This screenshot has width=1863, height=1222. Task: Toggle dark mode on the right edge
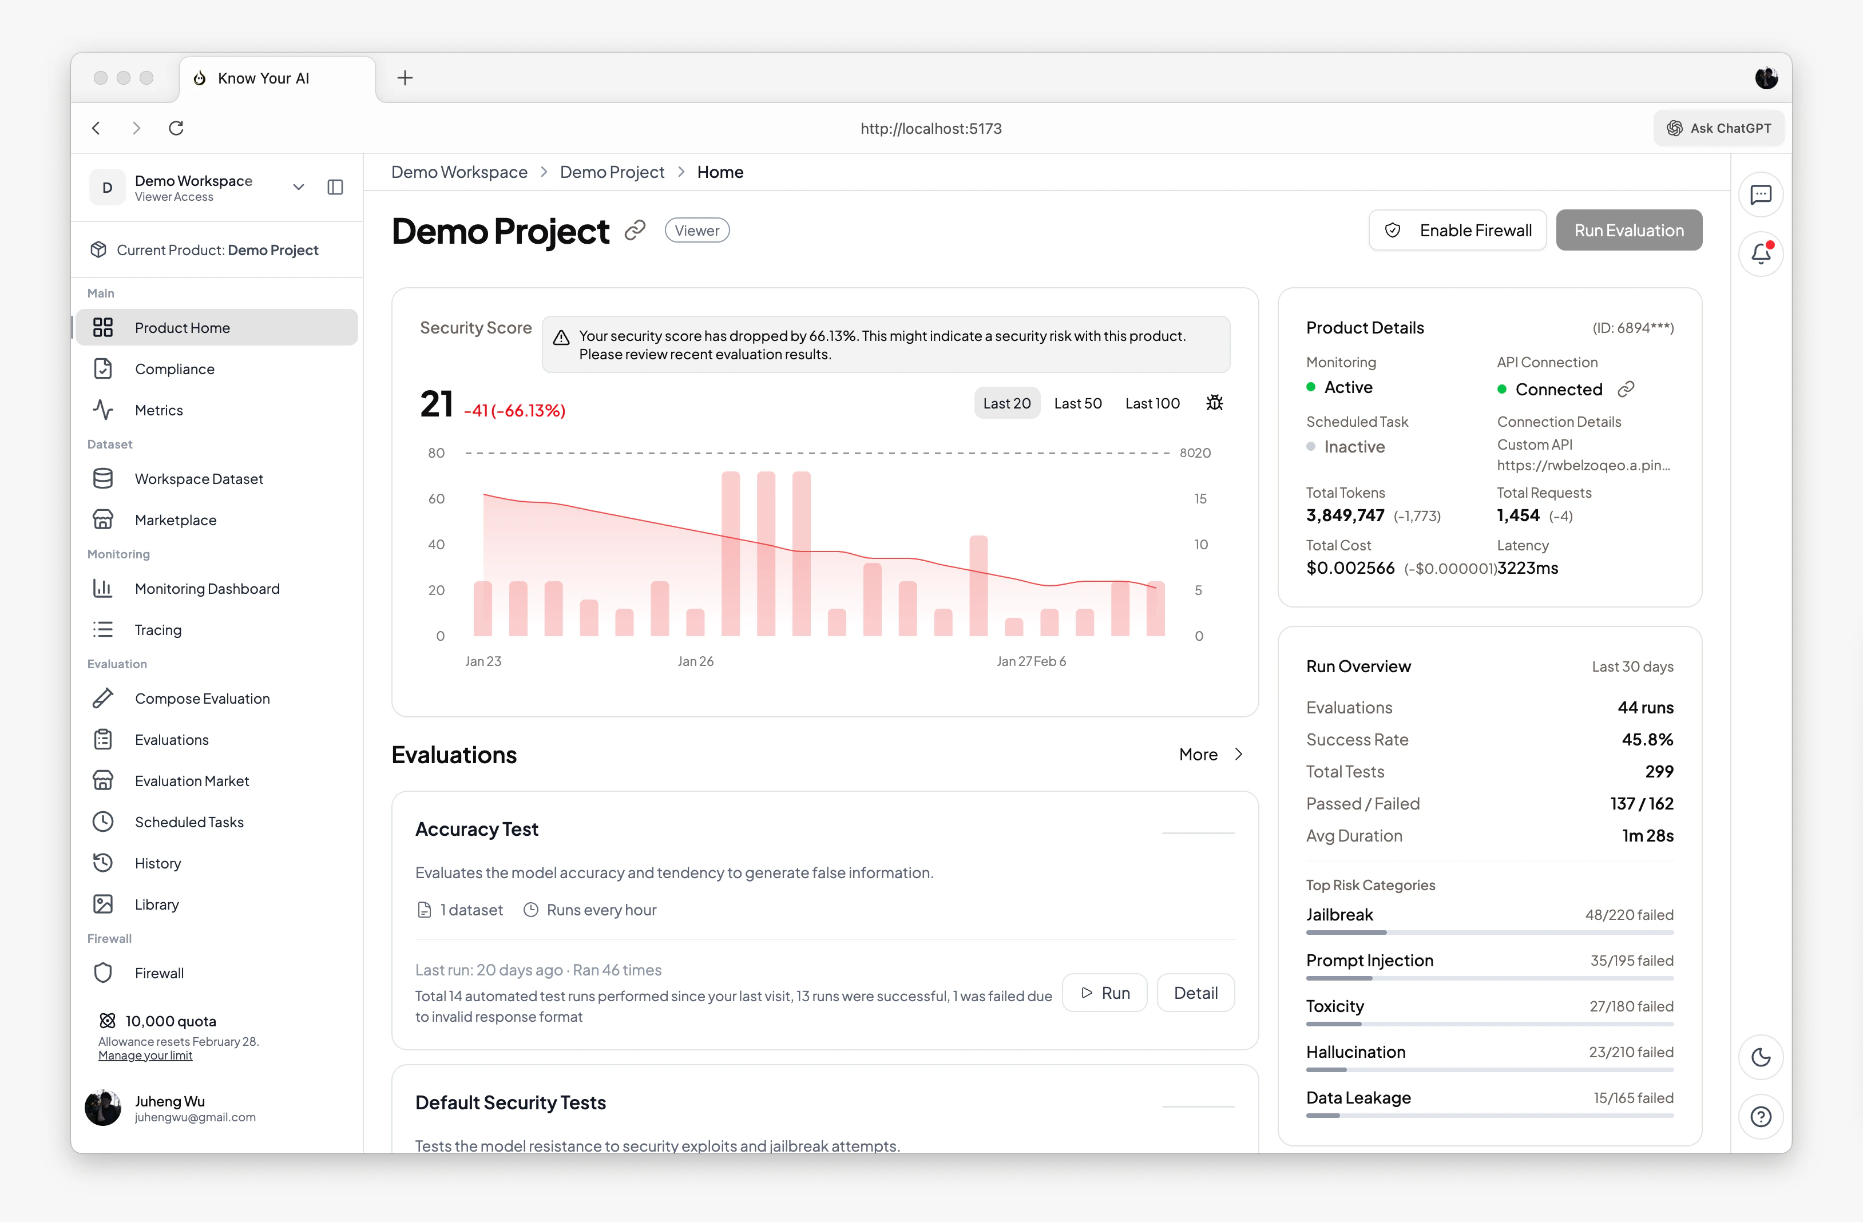[1762, 1058]
